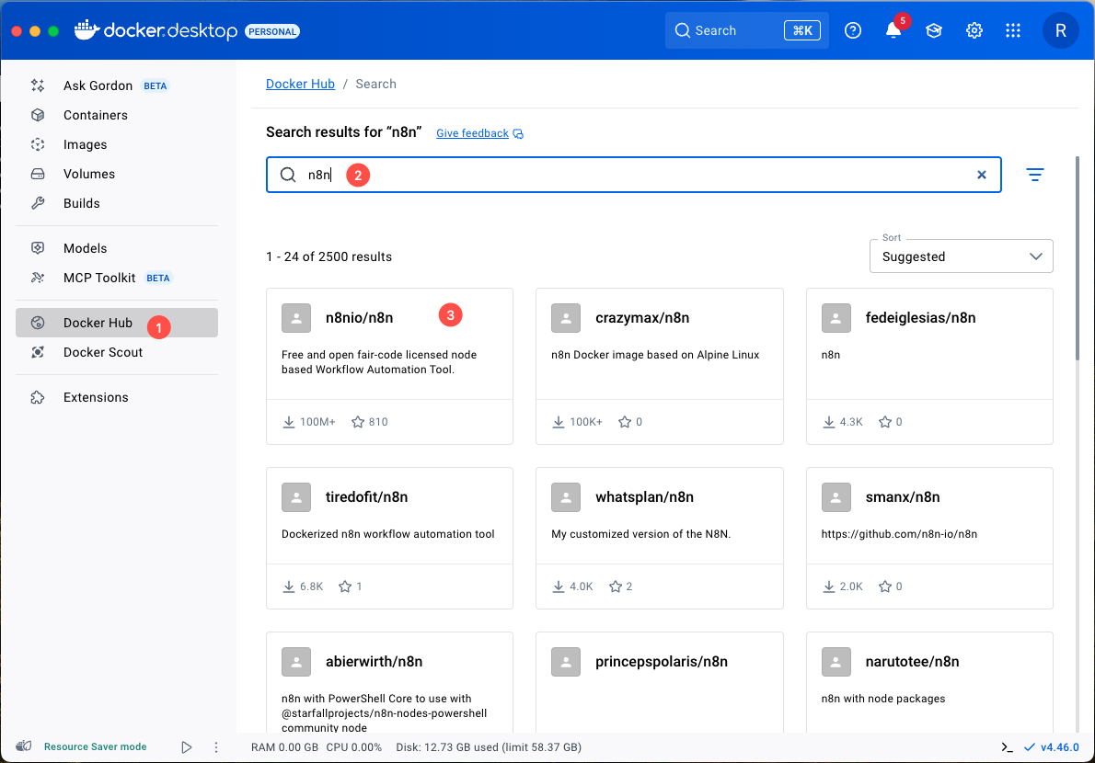Open Extensions section
Image resolution: width=1095 pixels, height=763 pixels.
117,397
